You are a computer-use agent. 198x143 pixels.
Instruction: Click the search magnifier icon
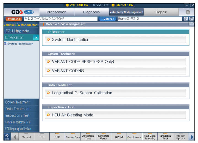[188, 12]
